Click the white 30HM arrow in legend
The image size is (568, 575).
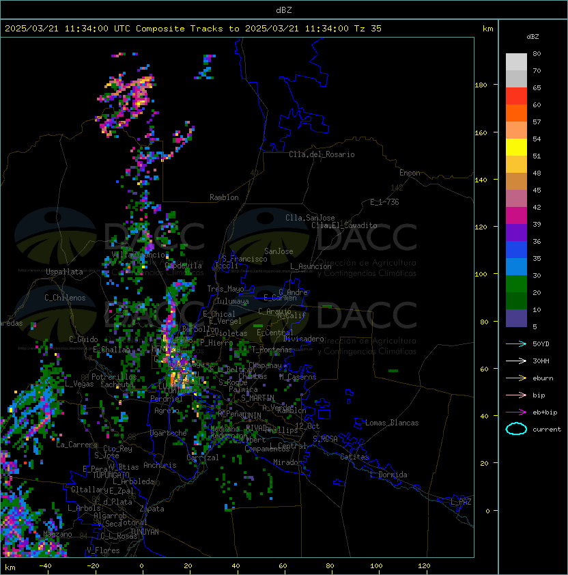point(516,361)
